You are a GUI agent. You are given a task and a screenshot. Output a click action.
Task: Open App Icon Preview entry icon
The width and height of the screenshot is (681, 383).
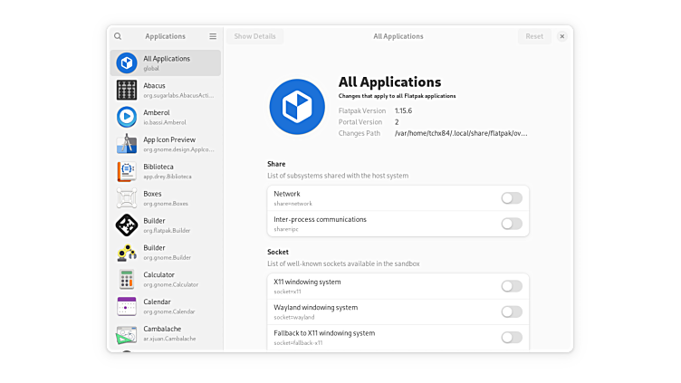pos(127,144)
